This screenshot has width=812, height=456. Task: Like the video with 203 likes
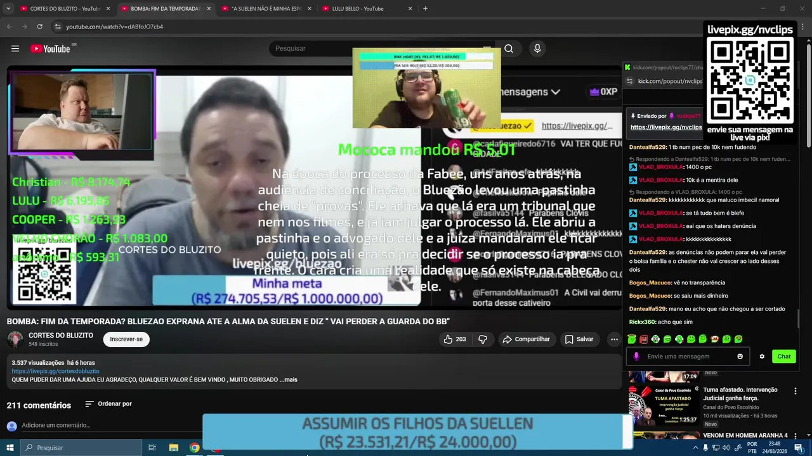[455, 339]
